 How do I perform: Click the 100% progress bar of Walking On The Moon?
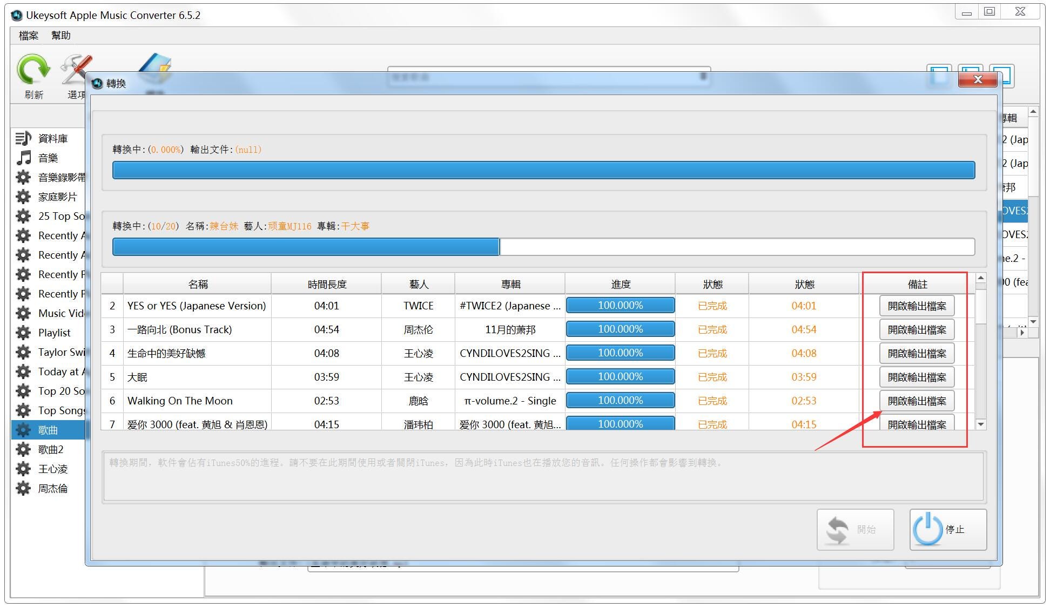(620, 401)
